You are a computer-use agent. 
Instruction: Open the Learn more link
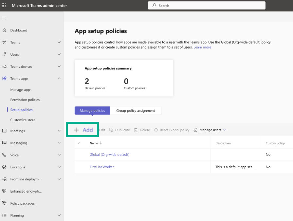(202, 47)
